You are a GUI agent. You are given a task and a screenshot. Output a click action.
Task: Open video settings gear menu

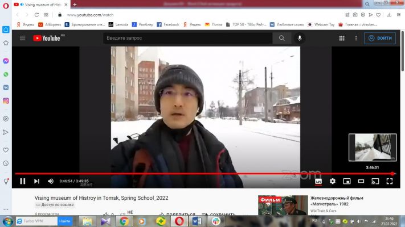(x=333, y=181)
